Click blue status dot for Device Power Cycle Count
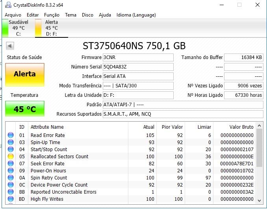This screenshot has height=209, width=267. coord(11,185)
